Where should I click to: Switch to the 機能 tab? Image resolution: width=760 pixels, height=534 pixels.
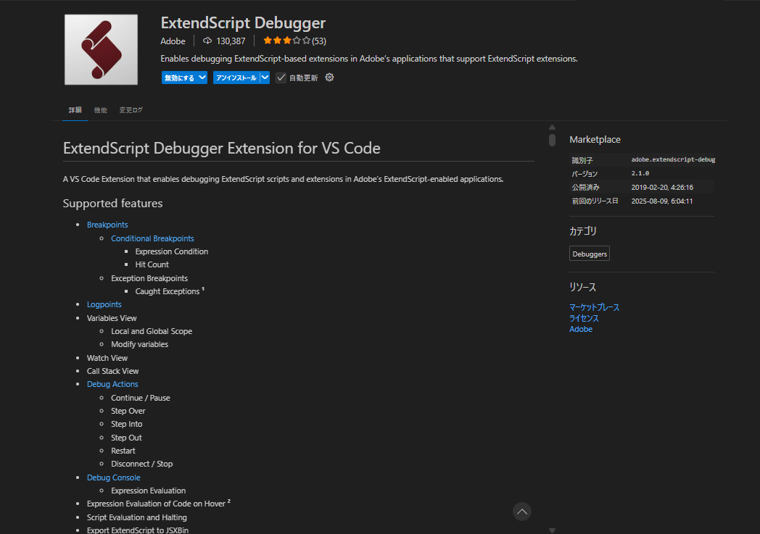100,110
